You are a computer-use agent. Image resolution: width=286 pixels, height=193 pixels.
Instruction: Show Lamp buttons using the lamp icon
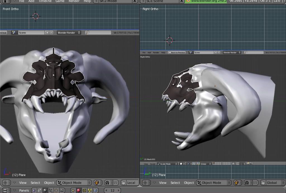73,190
